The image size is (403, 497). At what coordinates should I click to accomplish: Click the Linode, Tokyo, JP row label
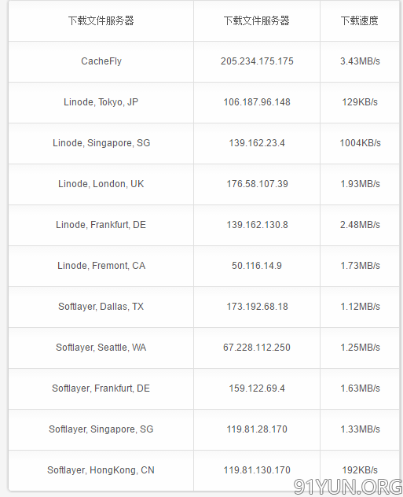click(101, 102)
